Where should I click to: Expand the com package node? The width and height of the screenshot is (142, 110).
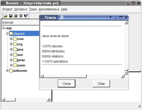pyautogui.click(x=11, y=39)
